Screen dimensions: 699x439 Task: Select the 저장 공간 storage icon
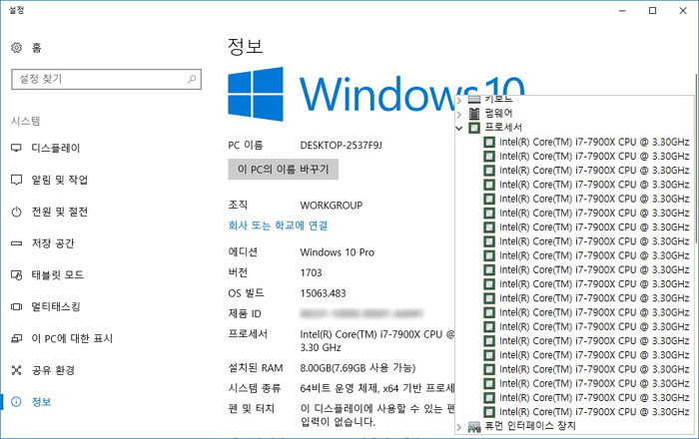click(x=17, y=243)
